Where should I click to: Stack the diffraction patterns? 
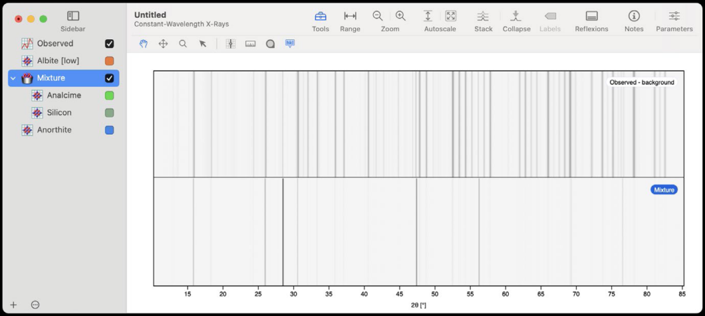tap(483, 16)
